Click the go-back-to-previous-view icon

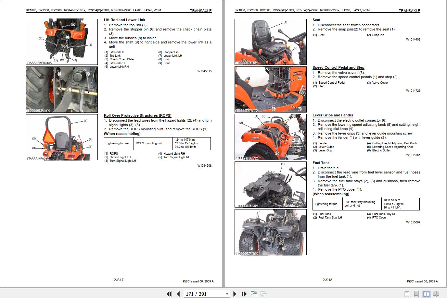[x=254, y=294]
